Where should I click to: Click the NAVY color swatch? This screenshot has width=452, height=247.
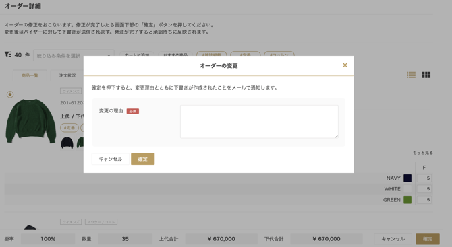pos(407,178)
